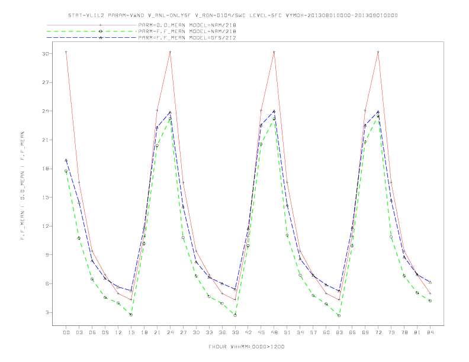The height and width of the screenshot is (362, 469).
Task: Click x-axis forecast hour label 30
Action: pyautogui.click(x=196, y=332)
